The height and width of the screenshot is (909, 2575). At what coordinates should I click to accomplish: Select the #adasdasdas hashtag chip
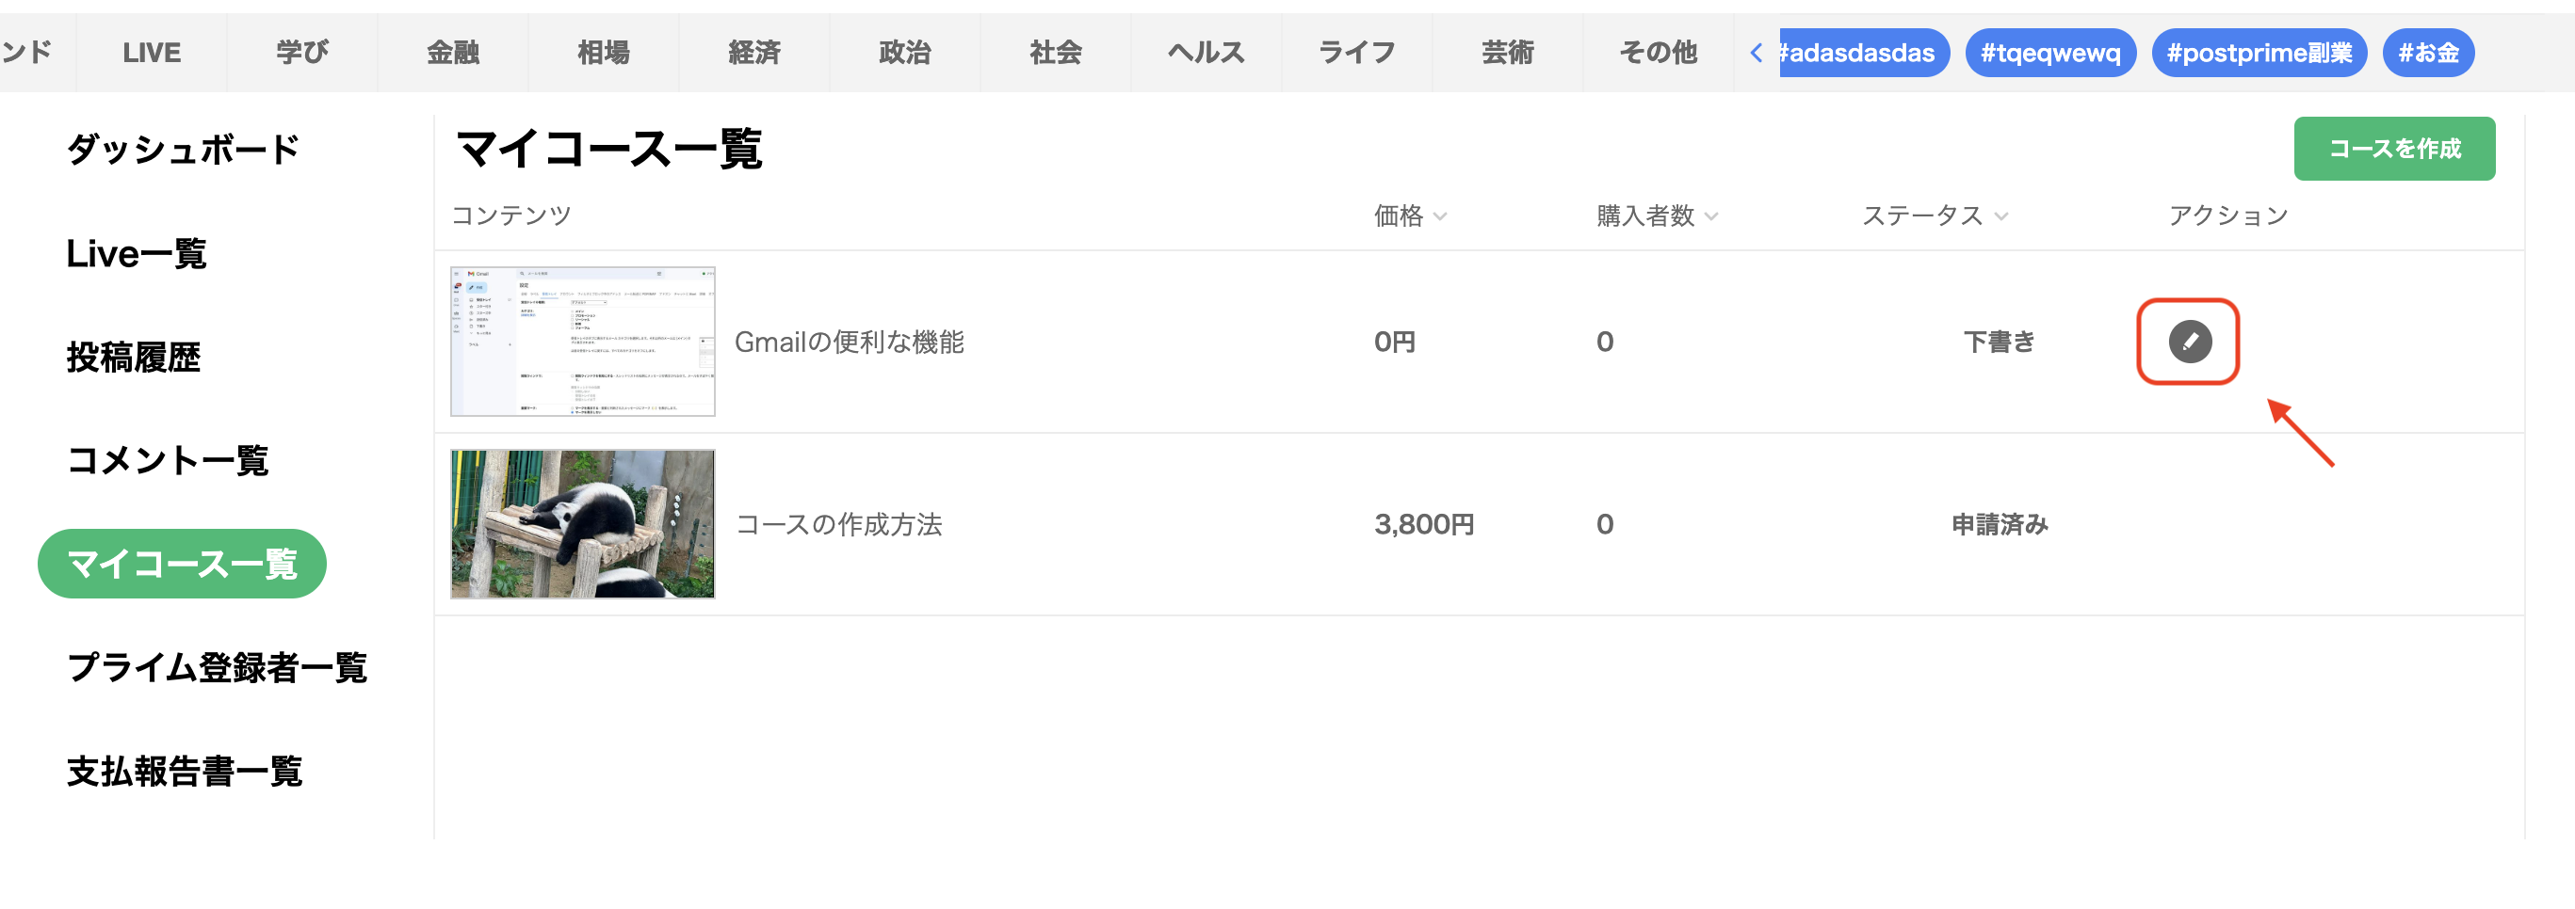(x=1863, y=53)
